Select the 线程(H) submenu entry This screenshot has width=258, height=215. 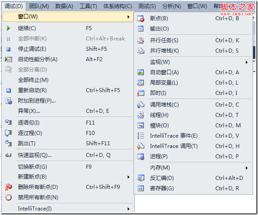point(193,115)
